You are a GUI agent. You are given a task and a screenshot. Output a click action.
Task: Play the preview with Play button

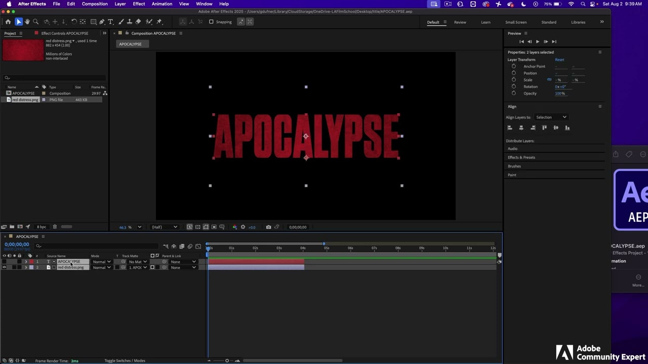tap(538, 41)
